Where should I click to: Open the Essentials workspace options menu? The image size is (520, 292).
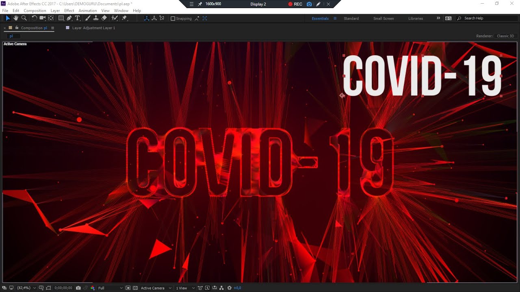click(335, 18)
